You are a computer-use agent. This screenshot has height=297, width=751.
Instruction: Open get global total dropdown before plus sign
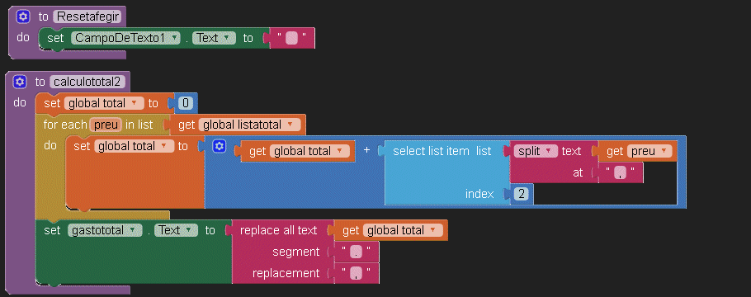(309, 151)
